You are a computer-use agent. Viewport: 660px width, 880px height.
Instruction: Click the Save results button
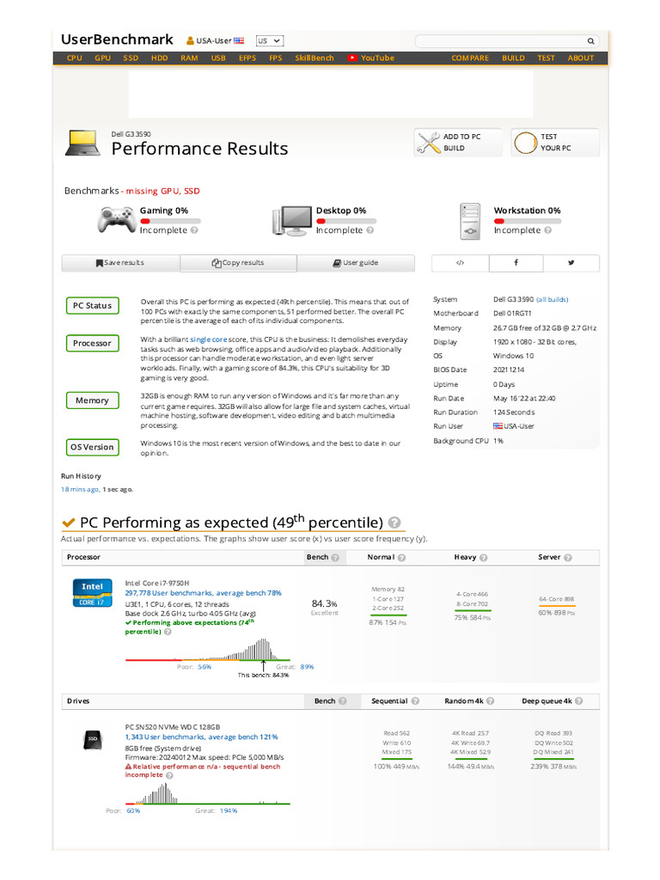[x=120, y=263]
